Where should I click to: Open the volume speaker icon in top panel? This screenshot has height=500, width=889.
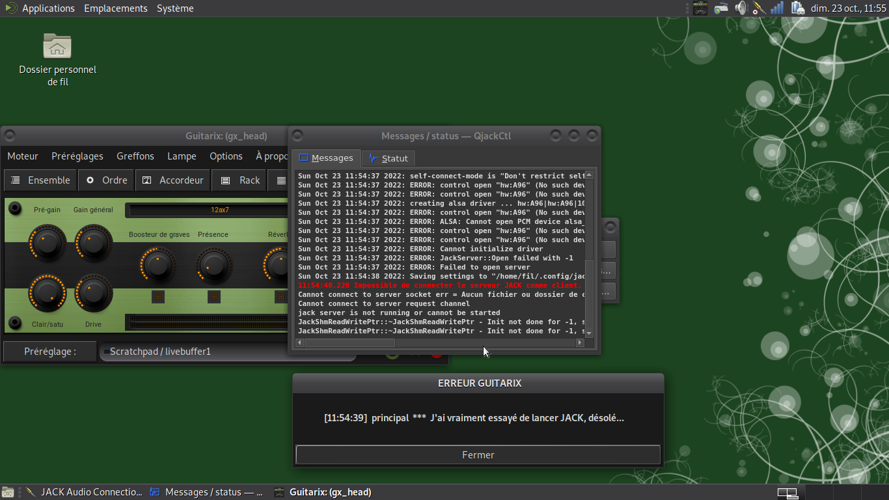point(741,8)
